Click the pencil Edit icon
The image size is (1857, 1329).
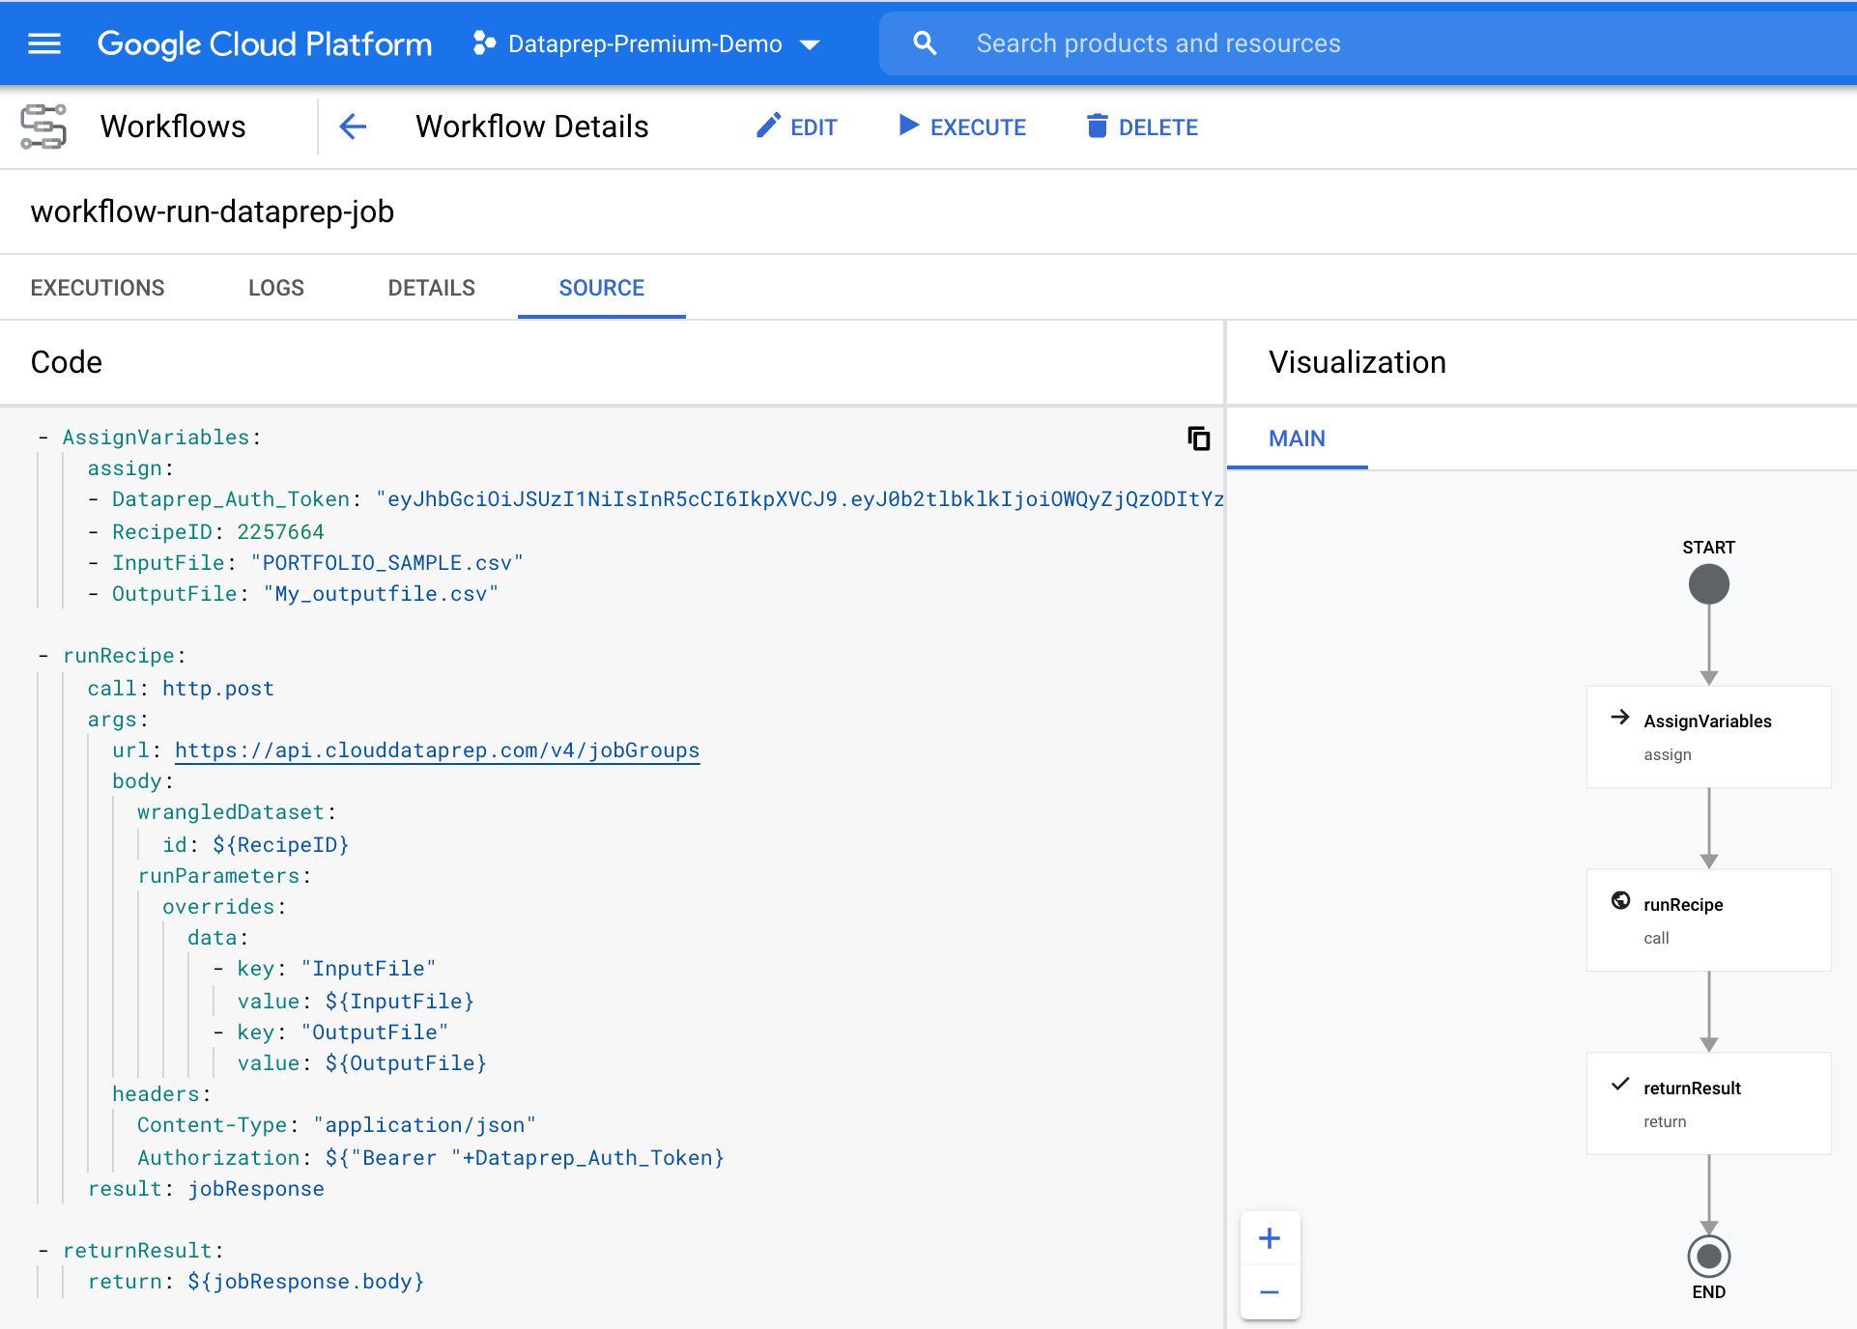[768, 126]
